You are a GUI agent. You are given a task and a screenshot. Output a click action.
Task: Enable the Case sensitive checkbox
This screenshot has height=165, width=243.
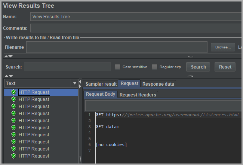pyautogui.click(x=118, y=67)
